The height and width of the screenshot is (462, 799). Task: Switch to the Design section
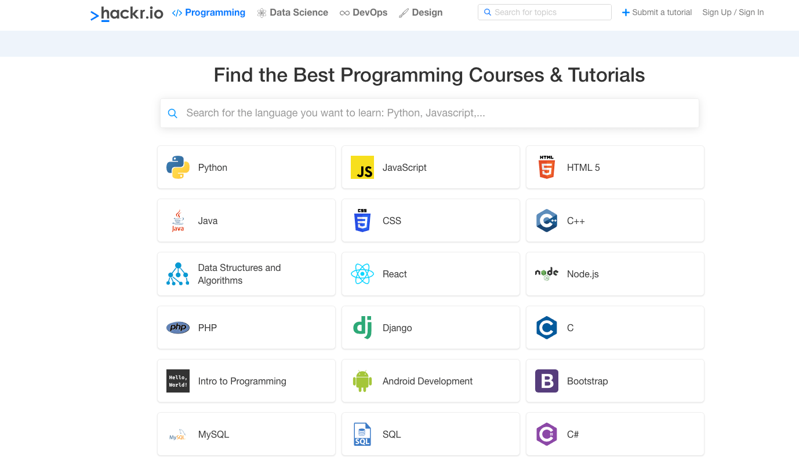click(421, 12)
